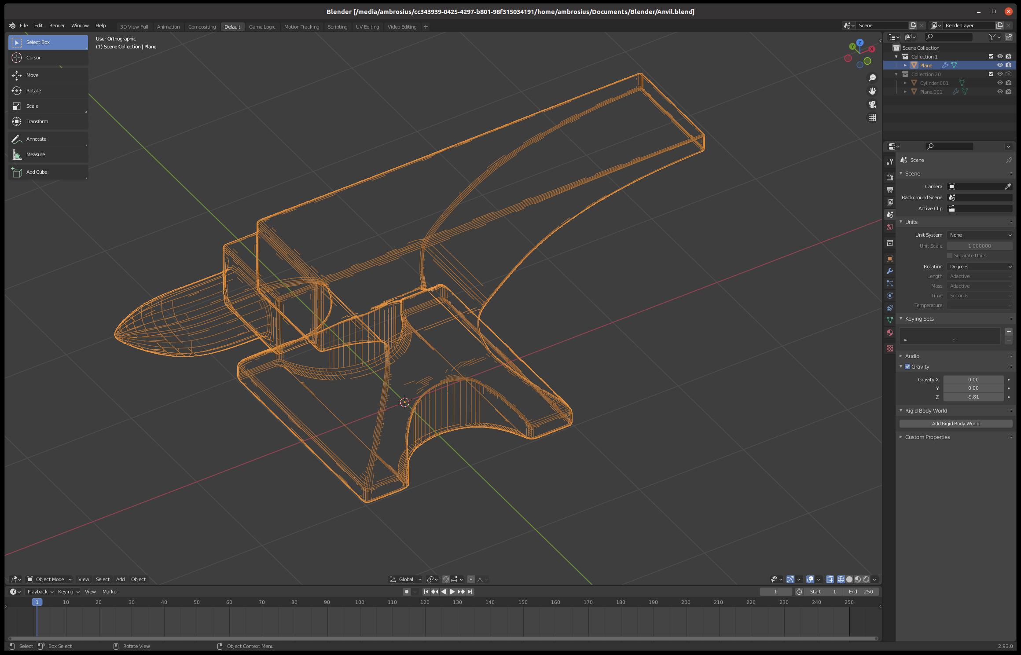
Task: Open the Render menu
Action: tap(57, 26)
